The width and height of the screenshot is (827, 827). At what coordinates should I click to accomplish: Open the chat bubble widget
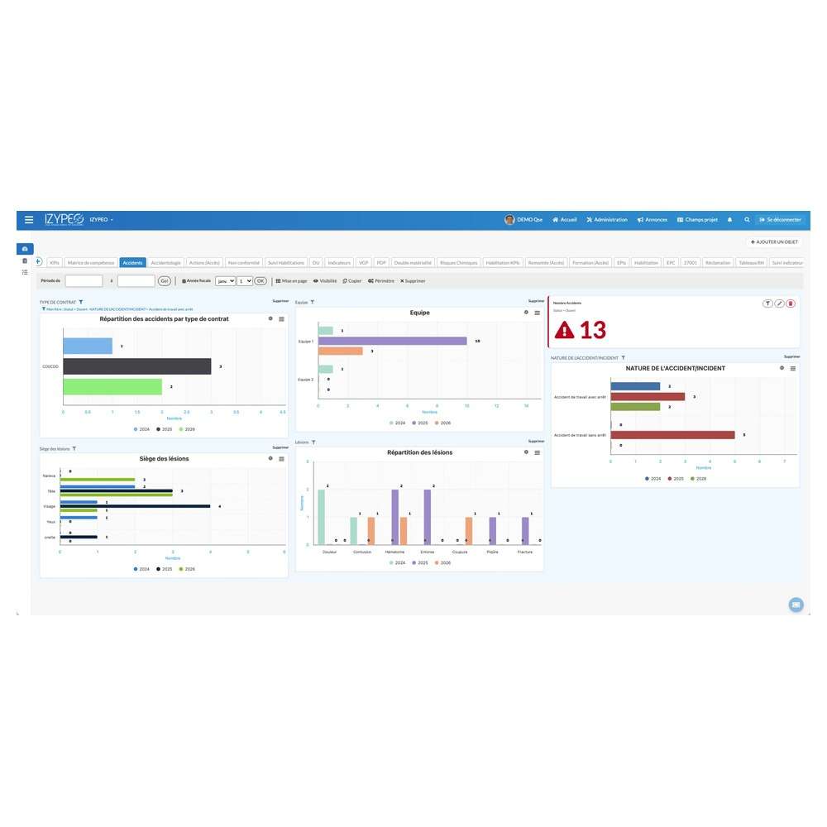[x=796, y=605]
